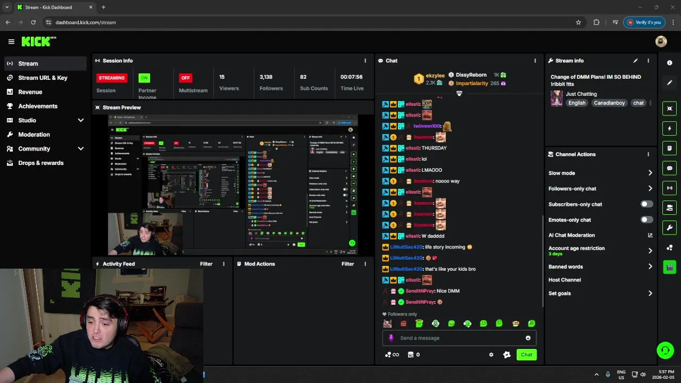Toggle Emotes-only chat switch
The height and width of the screenshot is (383, 681).
646,220
